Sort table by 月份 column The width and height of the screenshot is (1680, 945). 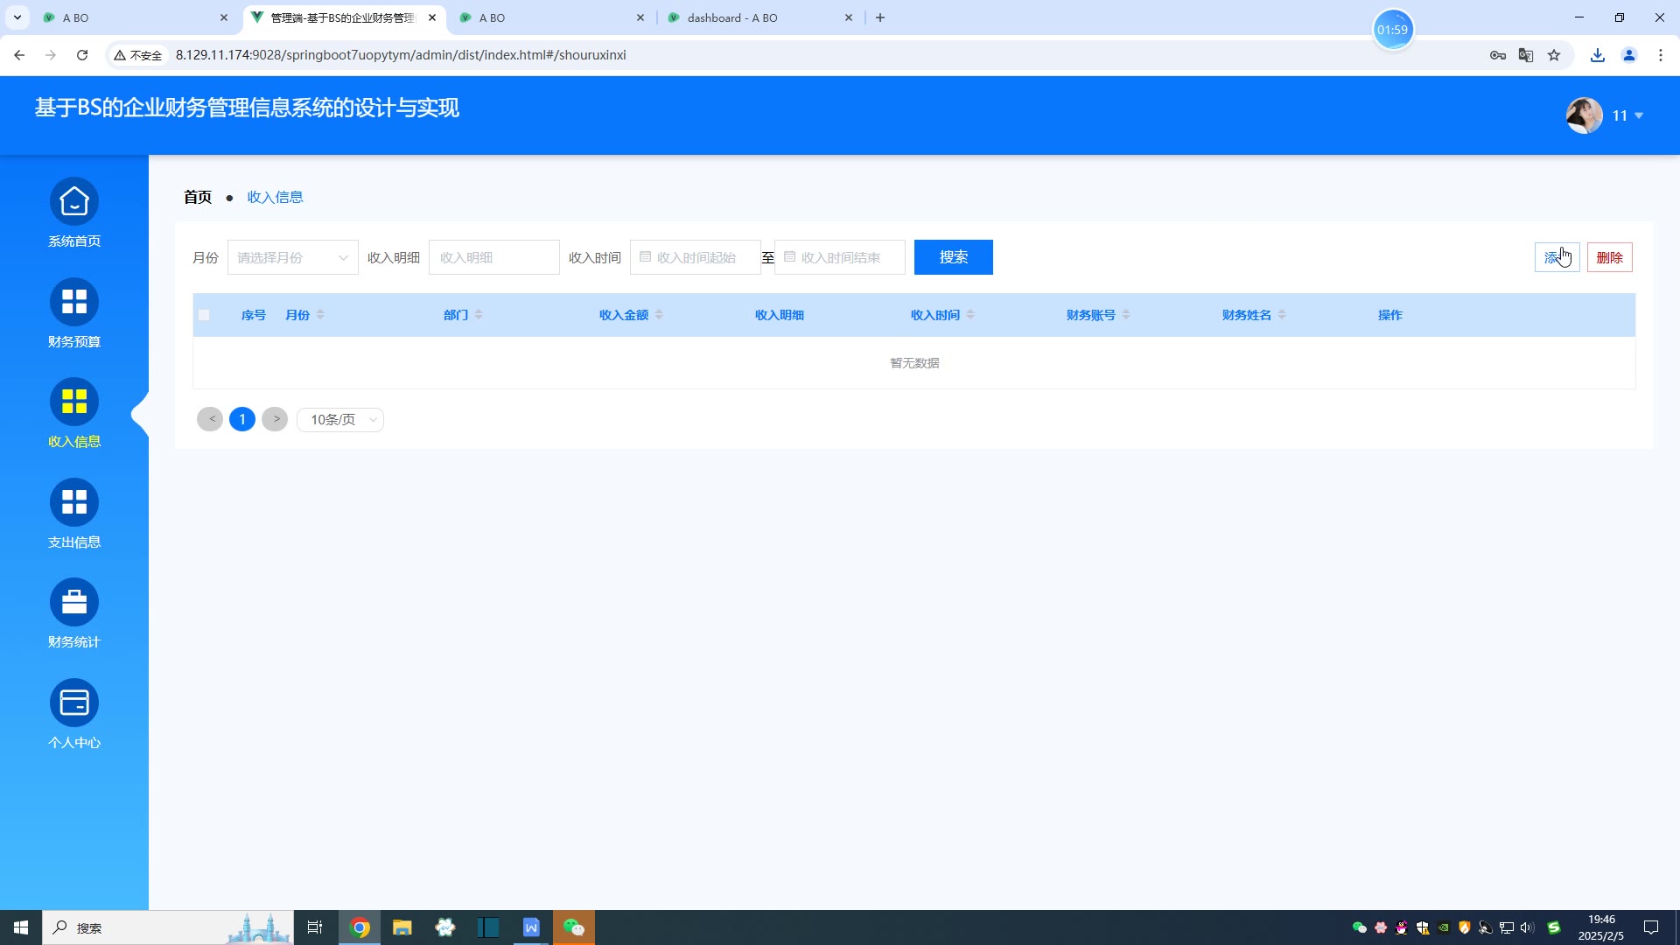[x=320, y=315]
